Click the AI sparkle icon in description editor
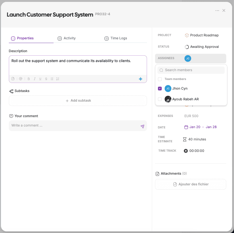 pos(140,79)
